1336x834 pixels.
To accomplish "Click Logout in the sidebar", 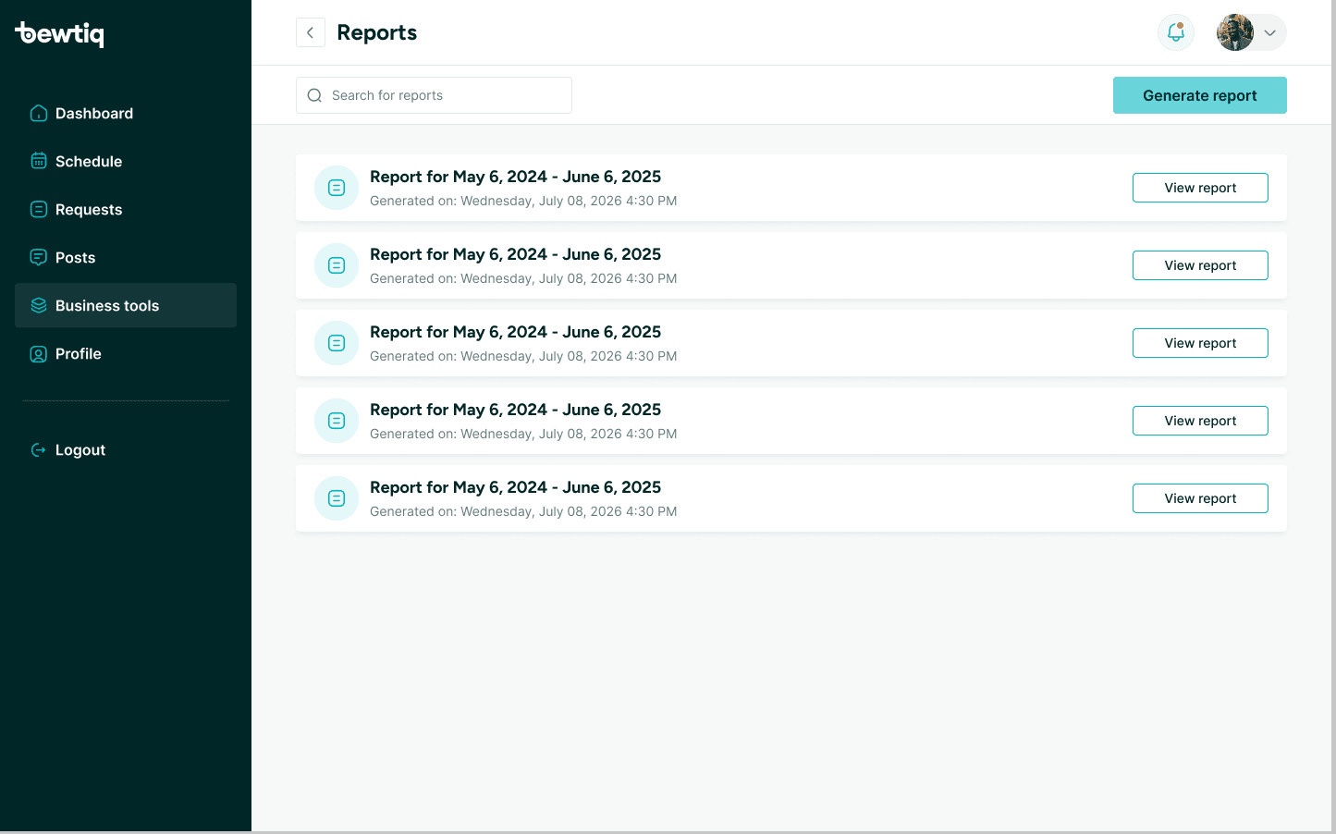I will pyautogui.click(x=126, y=449).
